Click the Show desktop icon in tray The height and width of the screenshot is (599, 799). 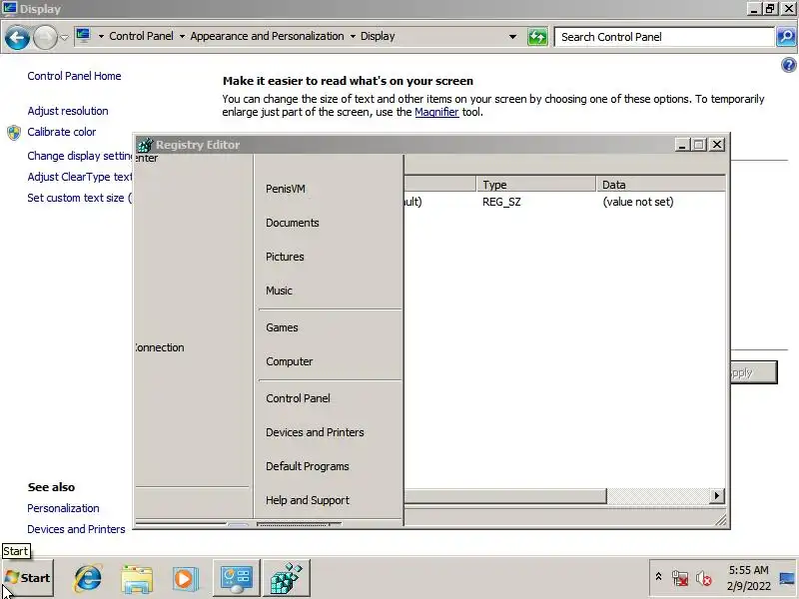tap(787, 578)
